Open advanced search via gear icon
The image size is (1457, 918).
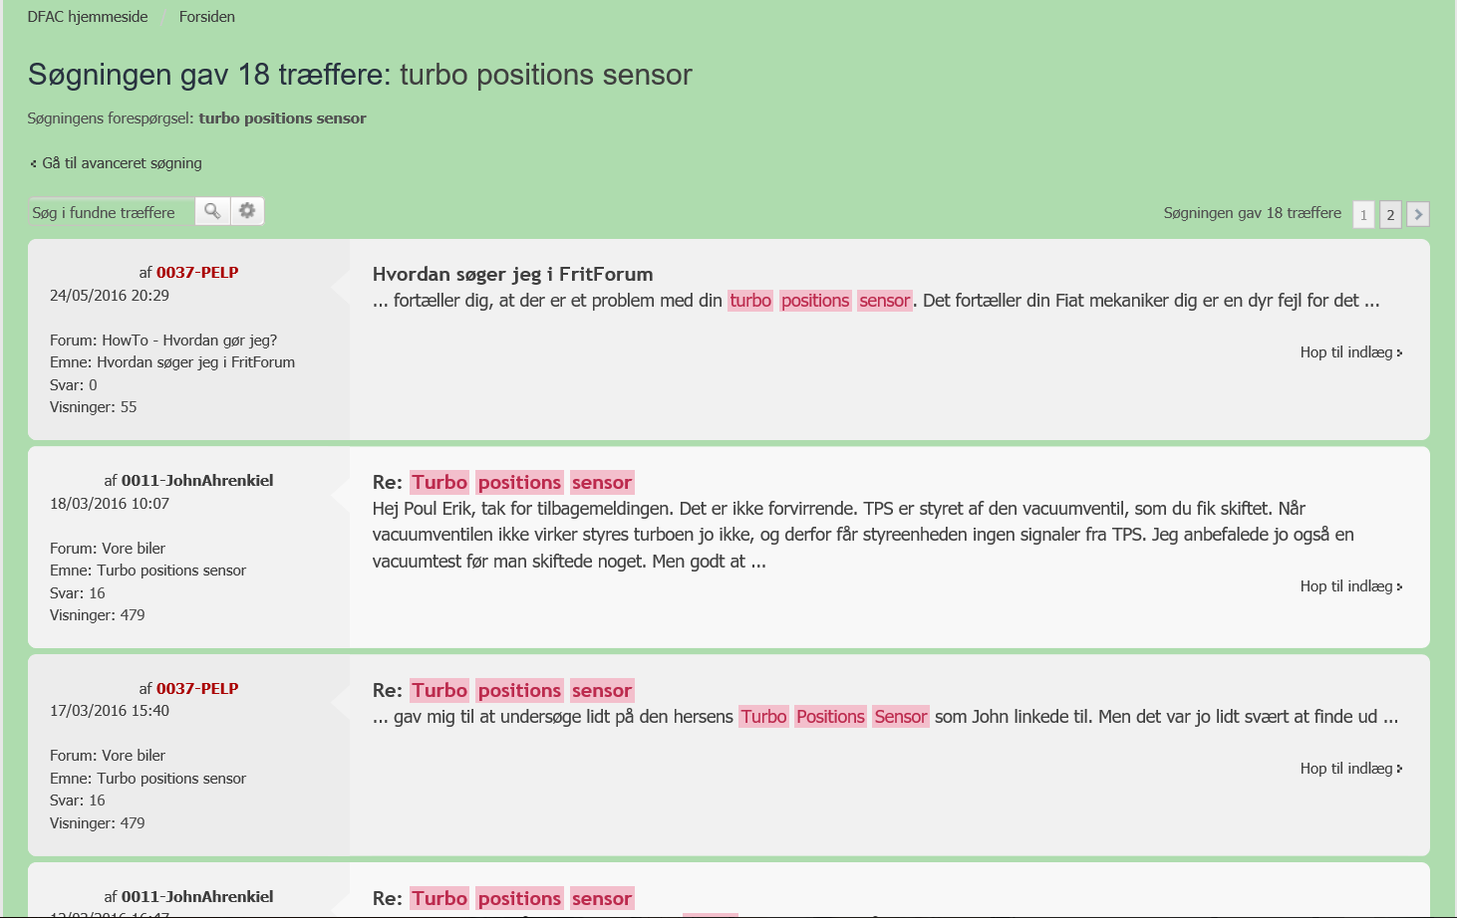pyautogui.click(x=247, y=211)
